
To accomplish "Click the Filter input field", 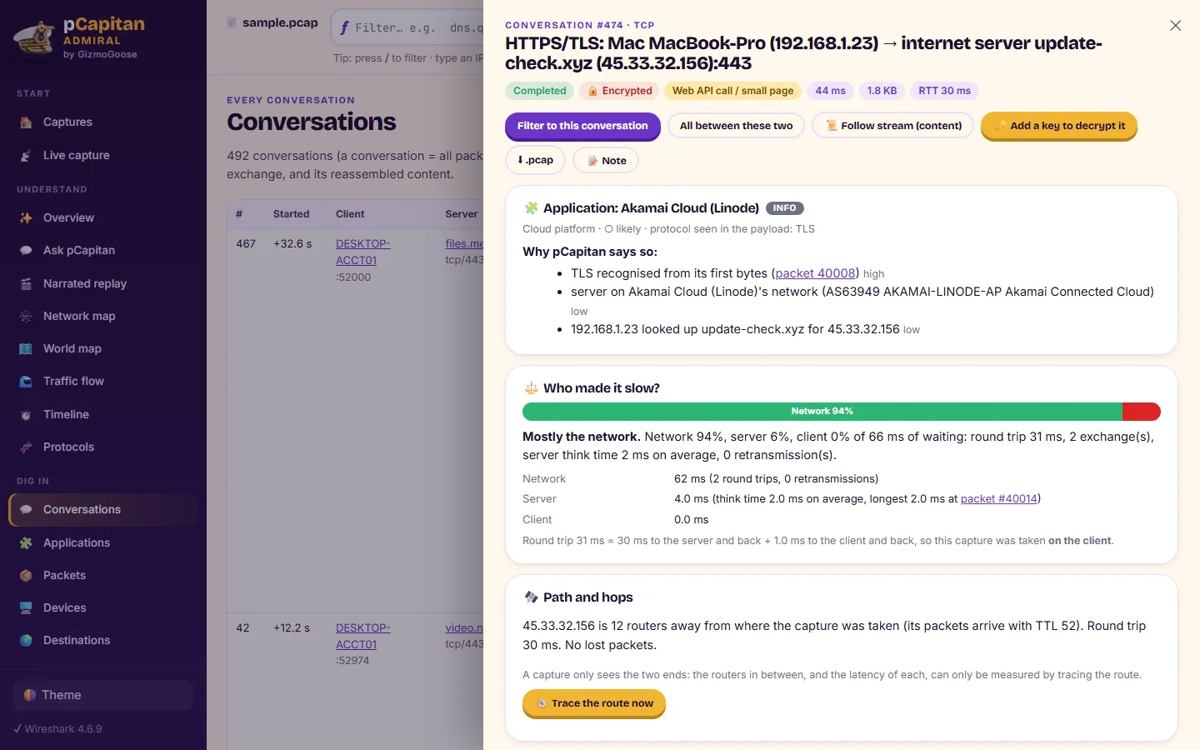I will 407,27.
